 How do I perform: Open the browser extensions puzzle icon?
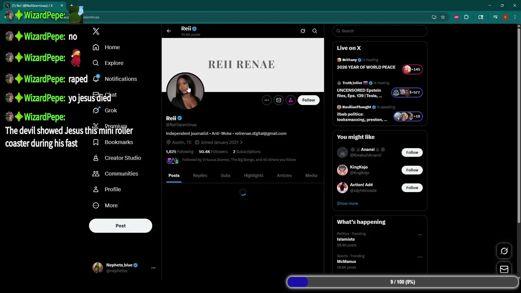pos(466,17)
